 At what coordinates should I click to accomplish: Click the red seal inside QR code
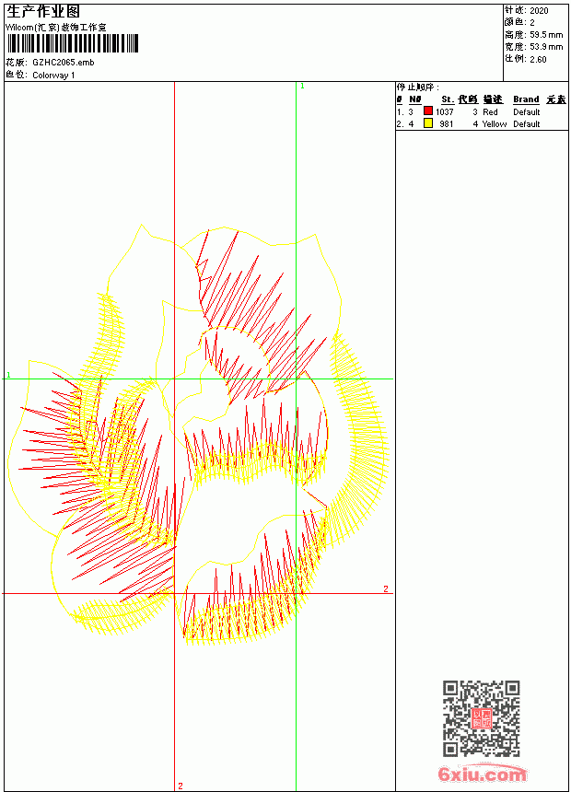pyautogui.click(x=482, y=718)
